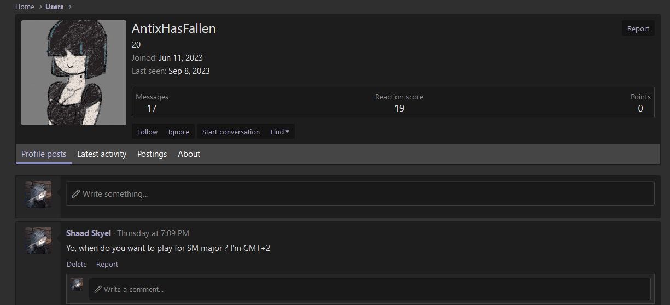Expand the Find dropdown menu
Screen dimensions: 670x305
click(x=280, y=132)
